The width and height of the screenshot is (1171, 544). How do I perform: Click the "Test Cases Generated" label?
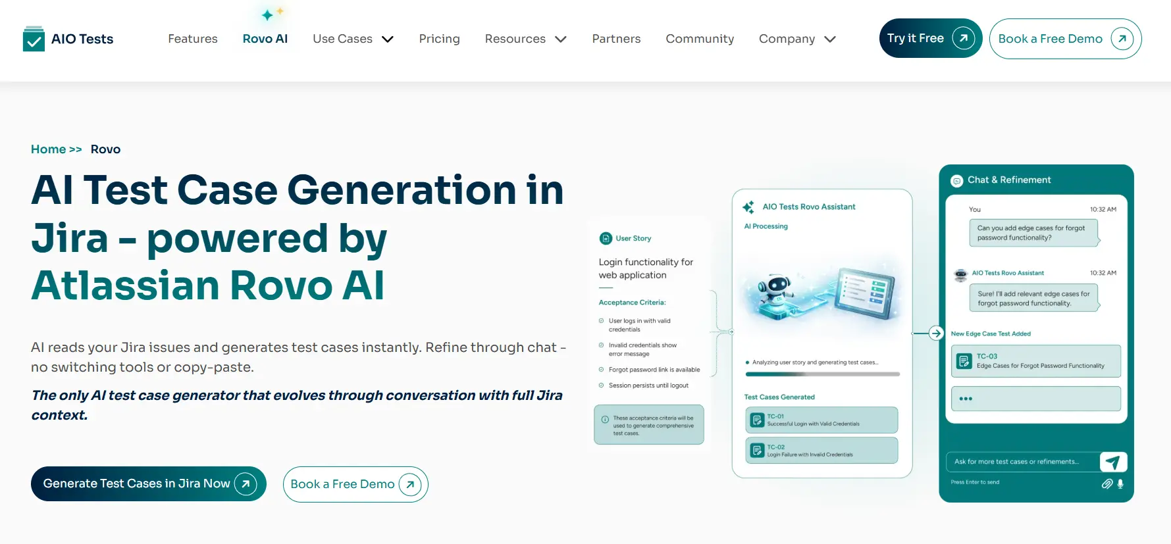(x=779, y=397)
